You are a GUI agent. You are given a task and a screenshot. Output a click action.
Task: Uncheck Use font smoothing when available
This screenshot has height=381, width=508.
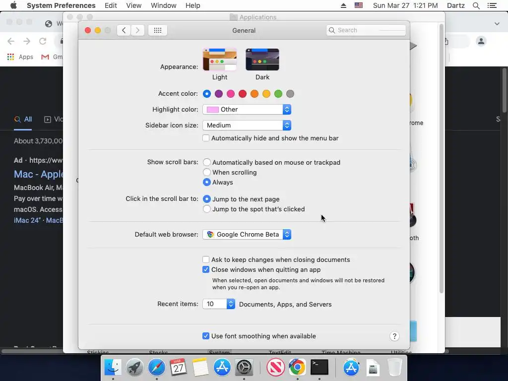(x=206, y=336)
